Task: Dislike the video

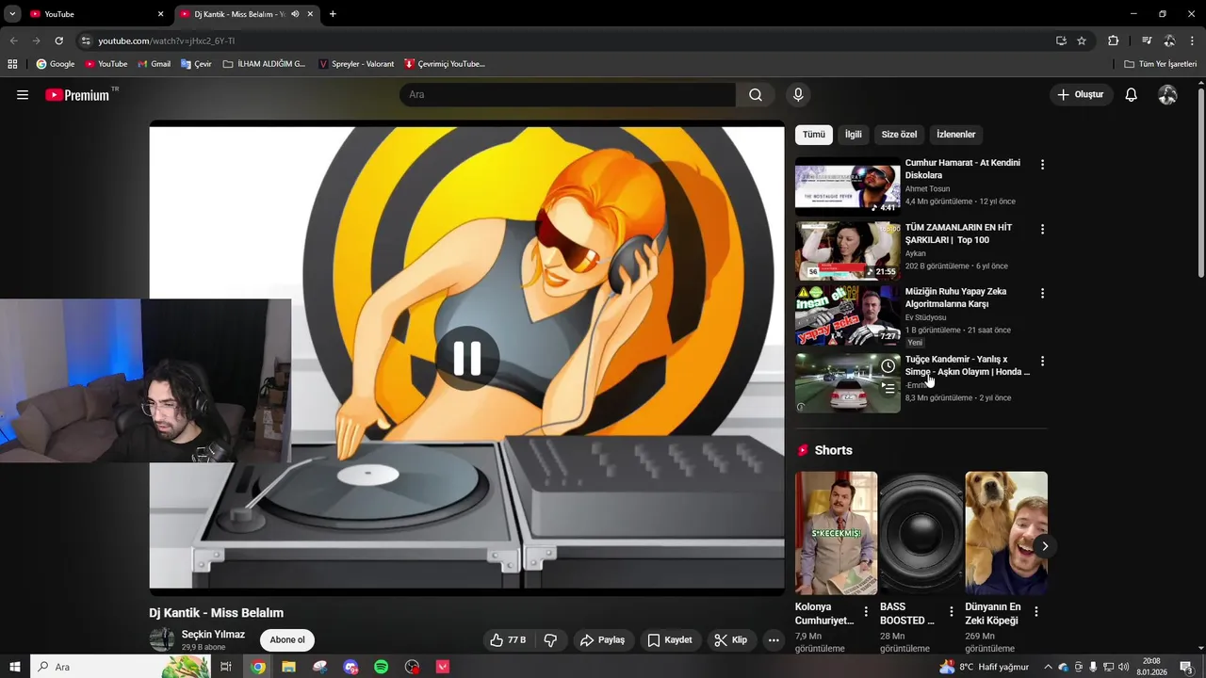Action: tap(550, 640)
